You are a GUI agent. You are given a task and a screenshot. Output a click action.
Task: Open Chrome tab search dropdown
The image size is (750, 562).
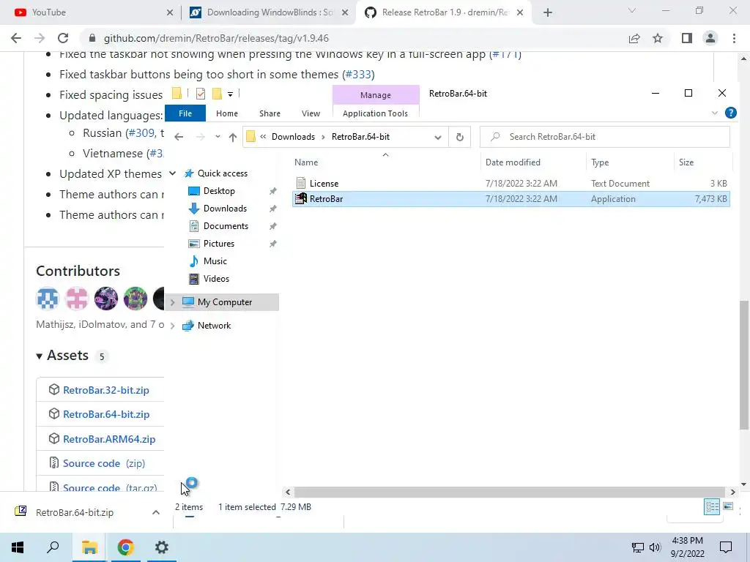pyautogui.click(x=632, y=10)
